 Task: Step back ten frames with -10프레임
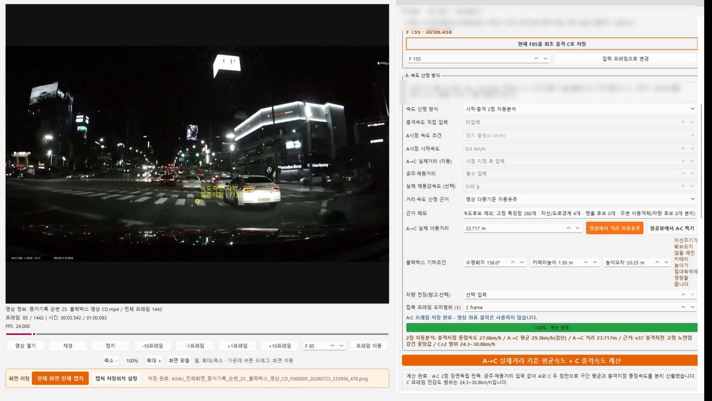point(152,346)
